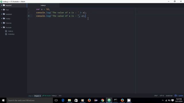Viewport: 184px width, 103px height.
Task: Open the command prompt taskbar icon
Action: pyautogui.click(x=116, y=100)
